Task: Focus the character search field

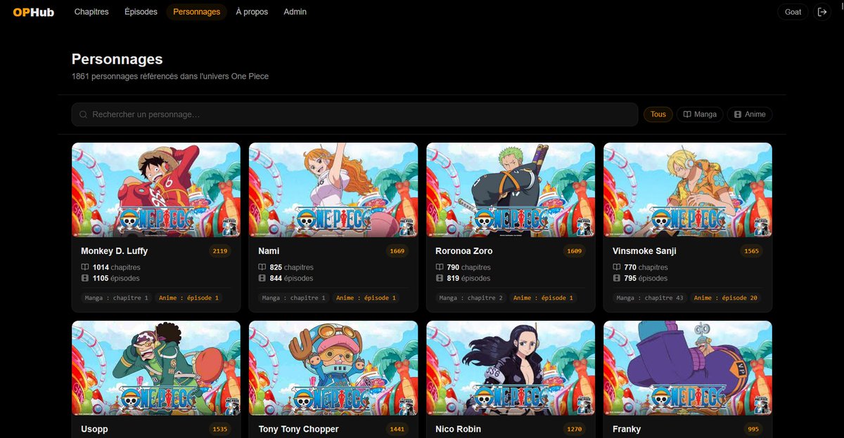Action: [354, 114]
